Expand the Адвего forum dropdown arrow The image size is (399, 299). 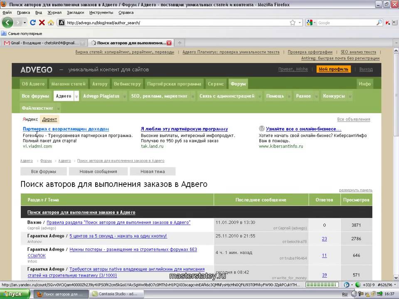76,96
